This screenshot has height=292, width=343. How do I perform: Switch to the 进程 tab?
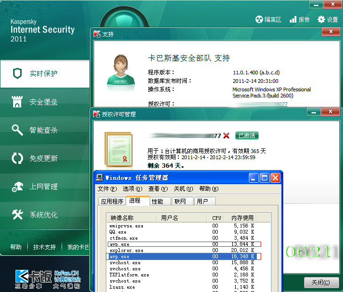[138, 201]
